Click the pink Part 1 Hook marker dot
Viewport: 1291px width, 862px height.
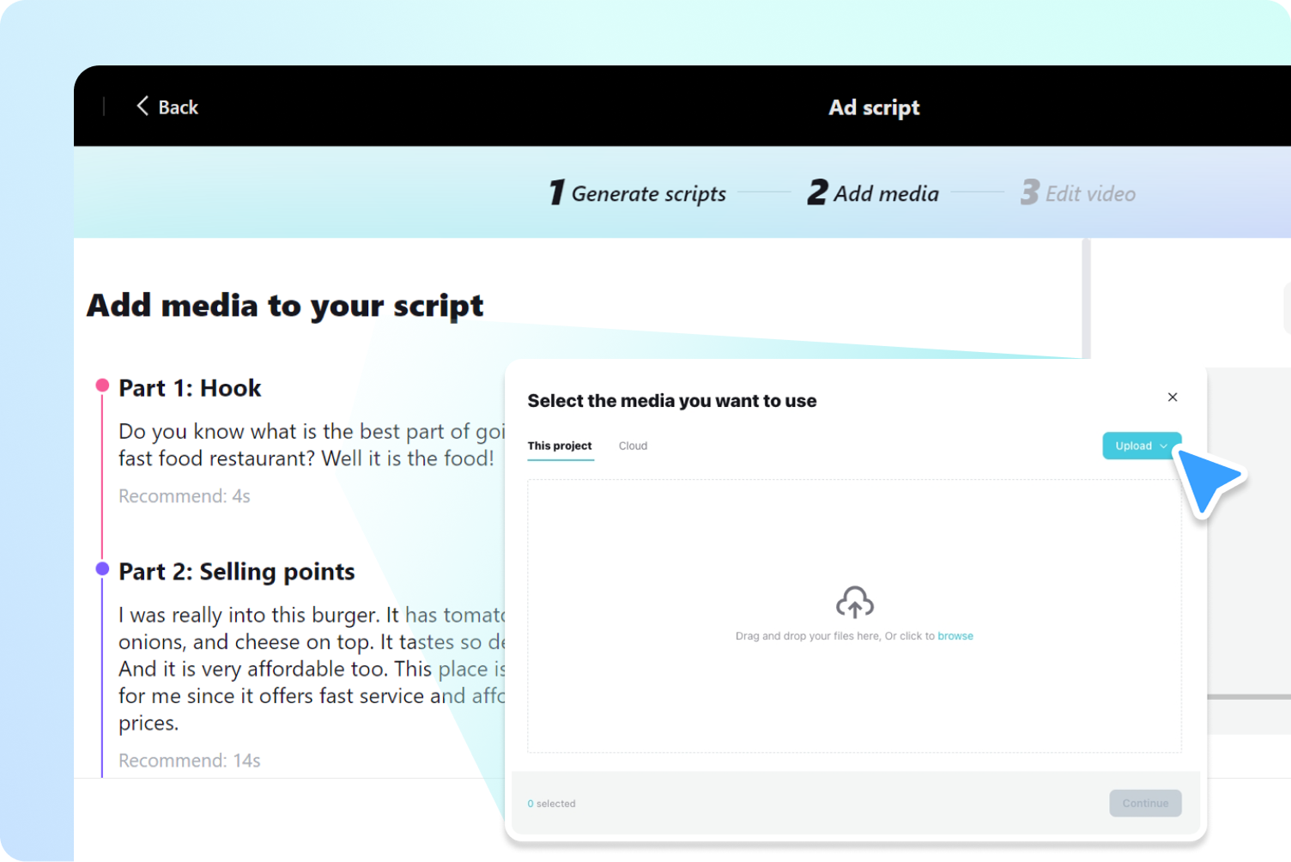point(102,385)
